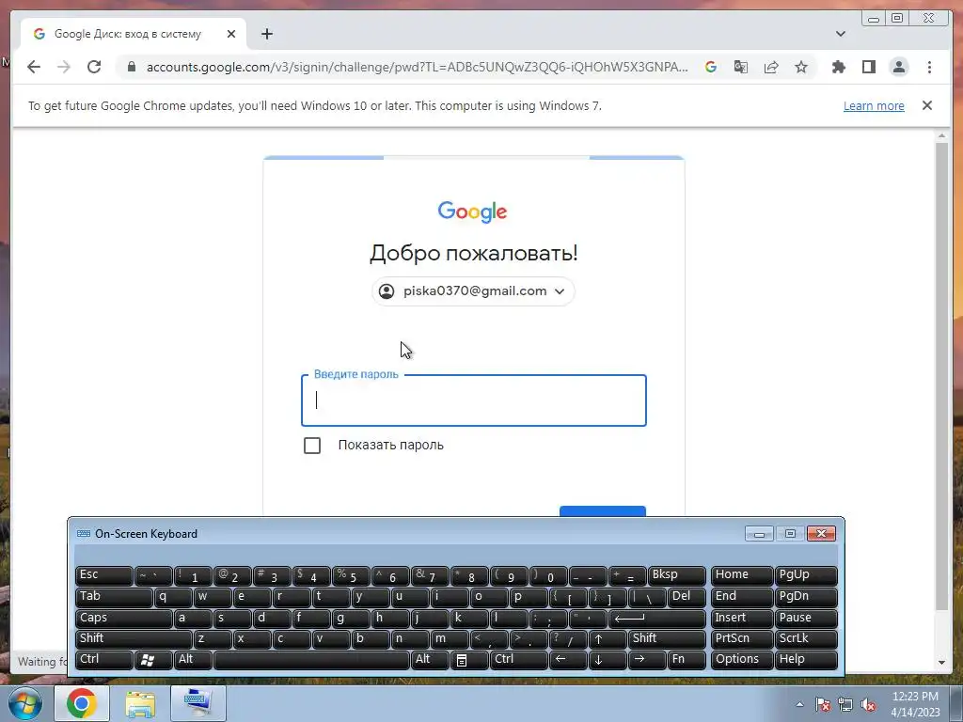Click the Bksp key

tap(677, 575)
